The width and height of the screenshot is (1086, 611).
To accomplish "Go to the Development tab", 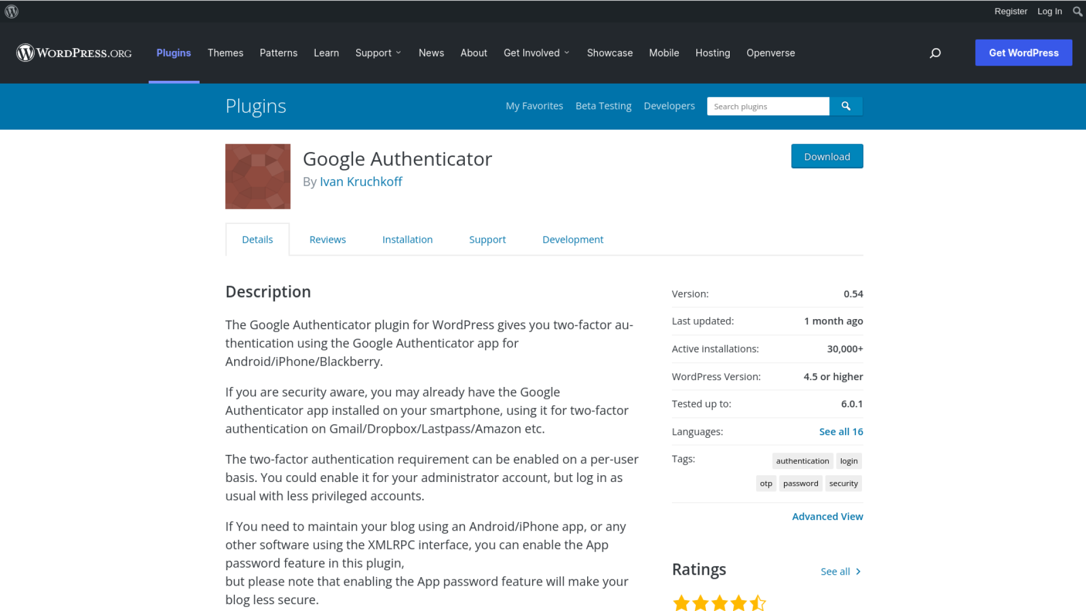I will coord(572,240).
